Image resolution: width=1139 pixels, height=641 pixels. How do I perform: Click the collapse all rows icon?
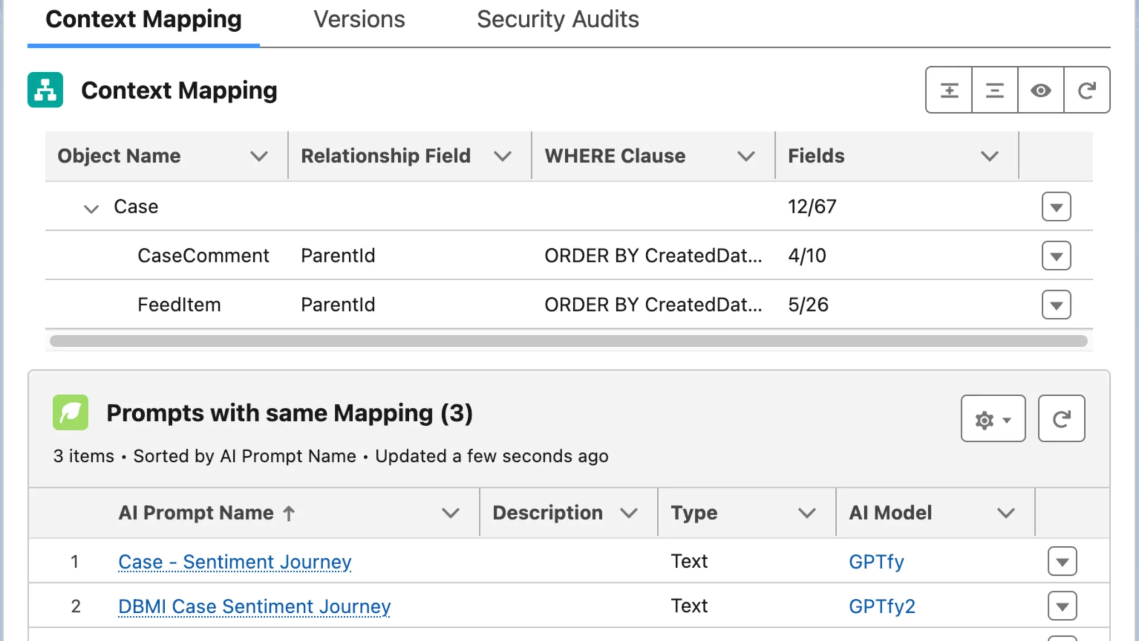(995, 90)
